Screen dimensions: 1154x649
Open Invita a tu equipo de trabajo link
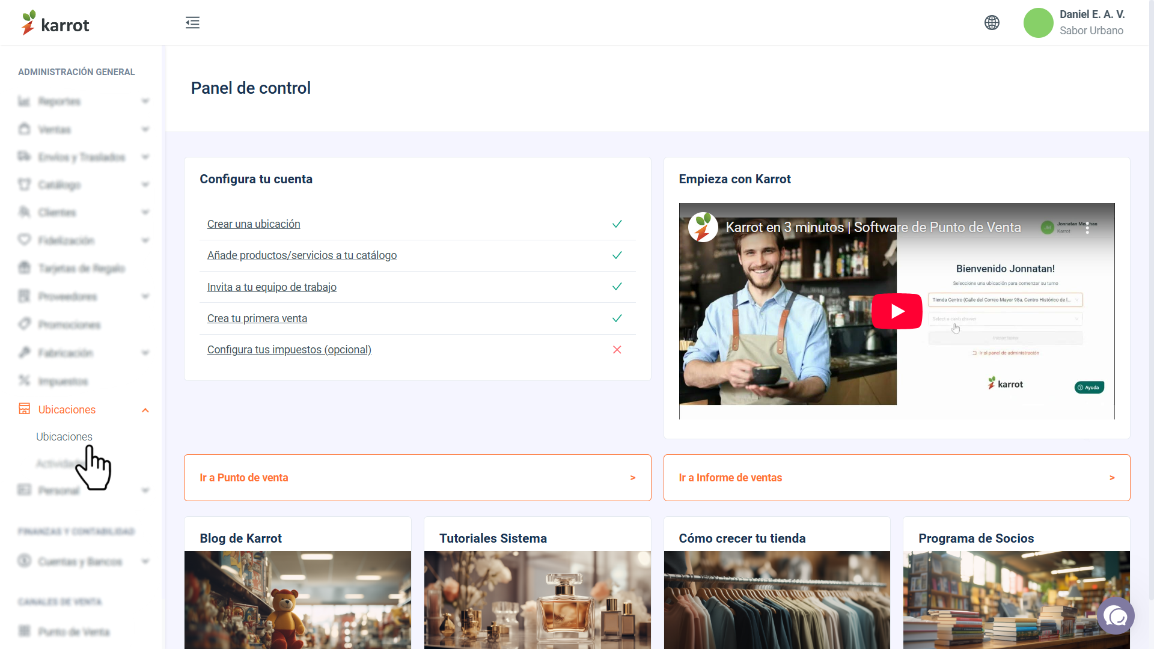pos(272,287)
